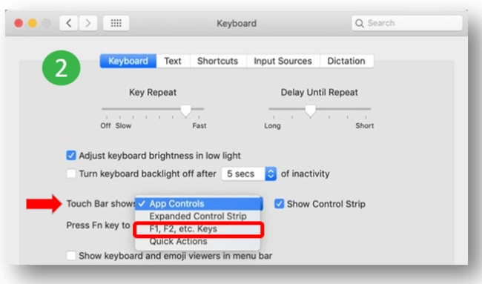
Task: Go back with the left chevron button
Action: 69,23
